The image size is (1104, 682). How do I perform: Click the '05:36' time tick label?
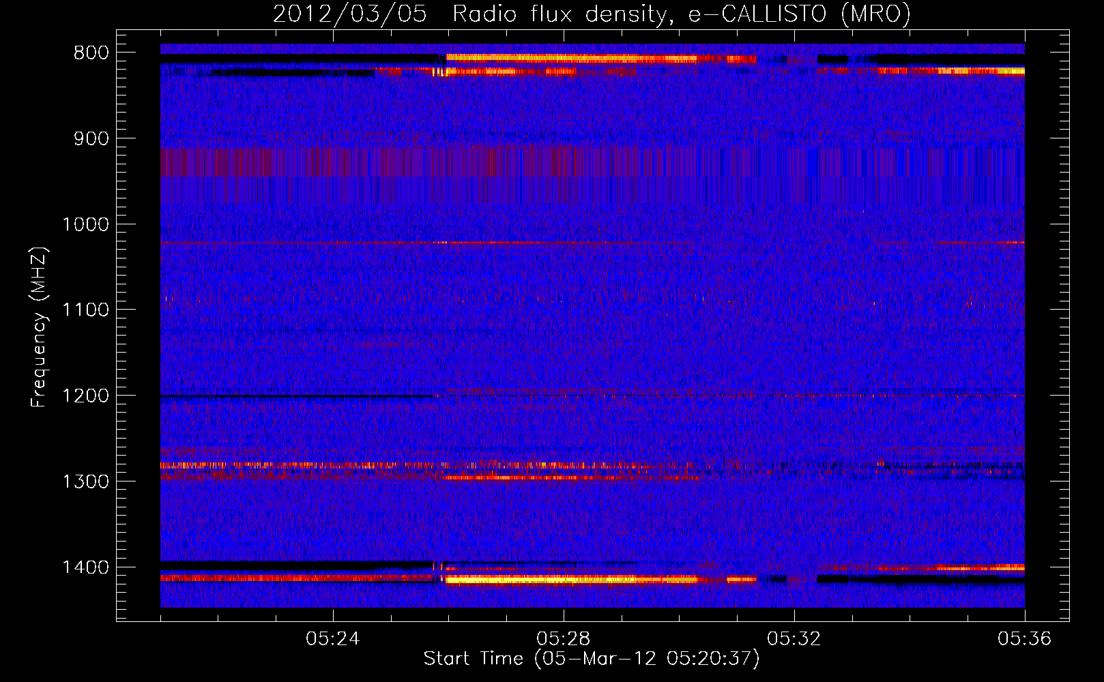1025,639
